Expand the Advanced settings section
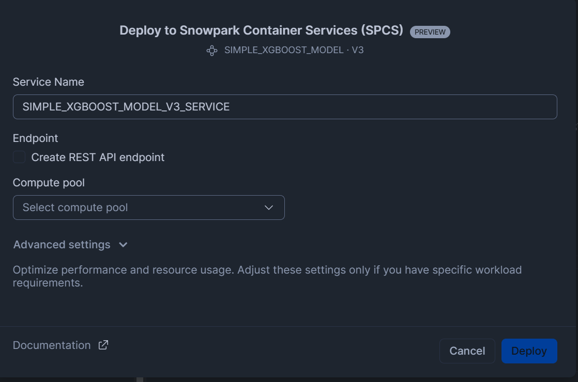This screenshot has width=578, height=382. click(70, 245)
